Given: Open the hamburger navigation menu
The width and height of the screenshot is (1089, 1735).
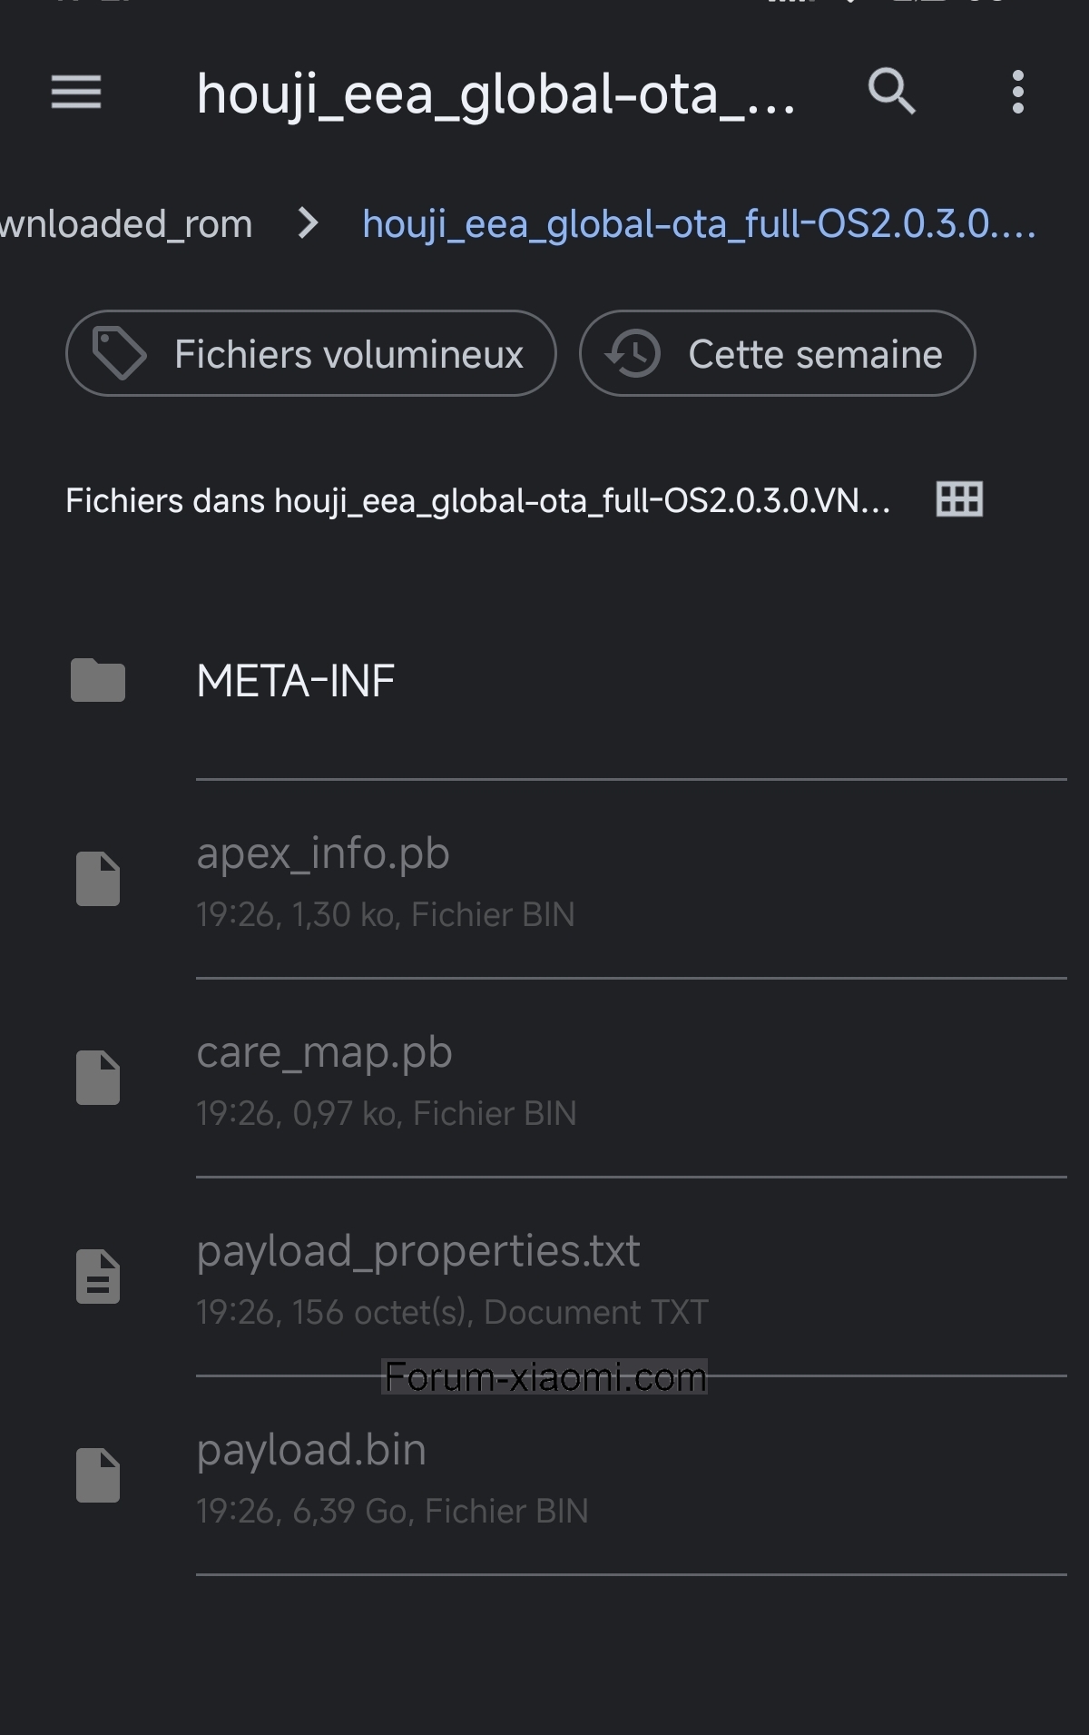Looking at the screenshot, I should 76,93.
